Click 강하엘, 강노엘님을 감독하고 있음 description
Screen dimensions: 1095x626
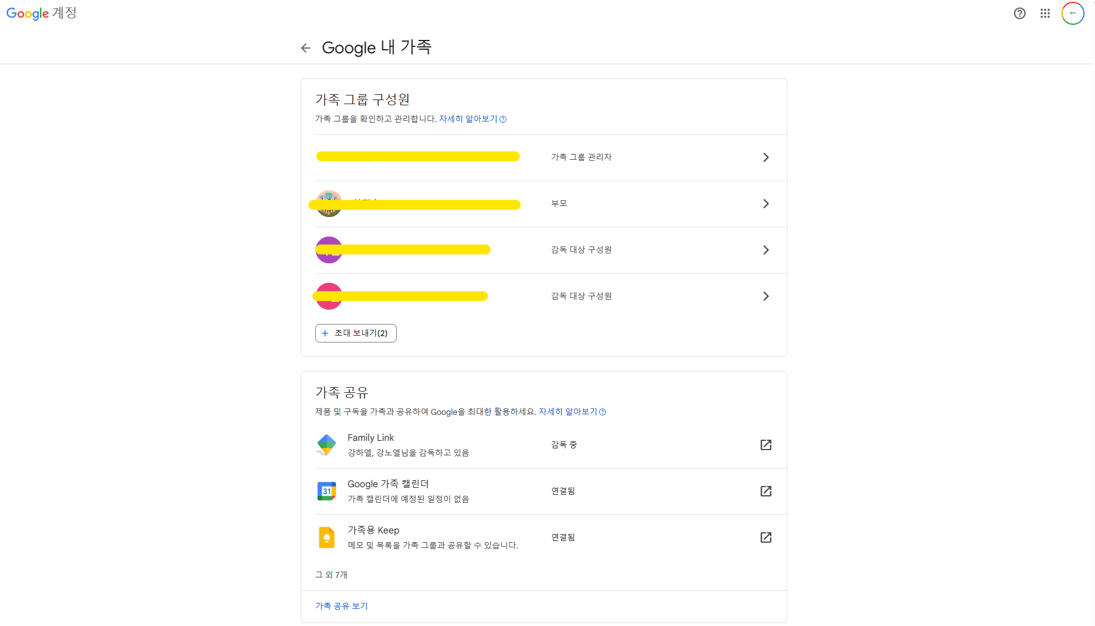click(x=408, y=453)
